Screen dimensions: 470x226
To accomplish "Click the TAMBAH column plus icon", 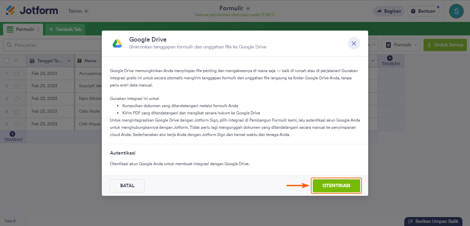I will pos(390,58).
